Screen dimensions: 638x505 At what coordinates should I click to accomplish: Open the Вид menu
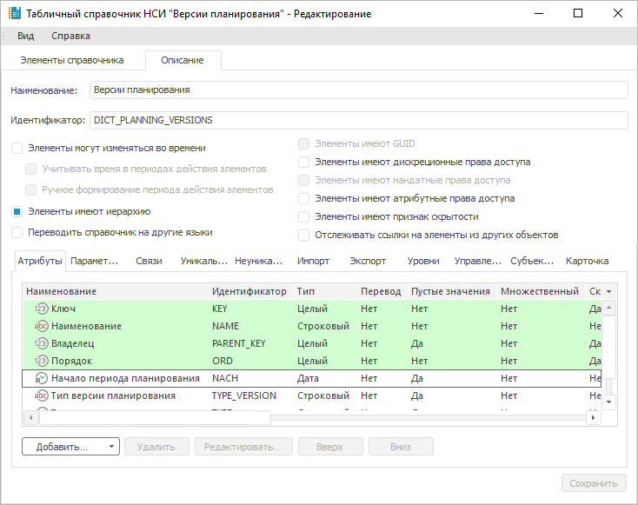[x=26, y=37]
